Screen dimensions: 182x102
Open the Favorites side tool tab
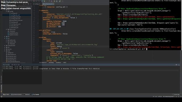[x=1, y=88]
